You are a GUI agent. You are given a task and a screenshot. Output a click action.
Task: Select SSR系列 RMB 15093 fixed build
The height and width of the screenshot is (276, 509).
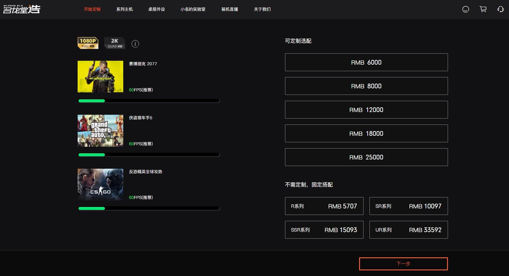coord(324,230)
